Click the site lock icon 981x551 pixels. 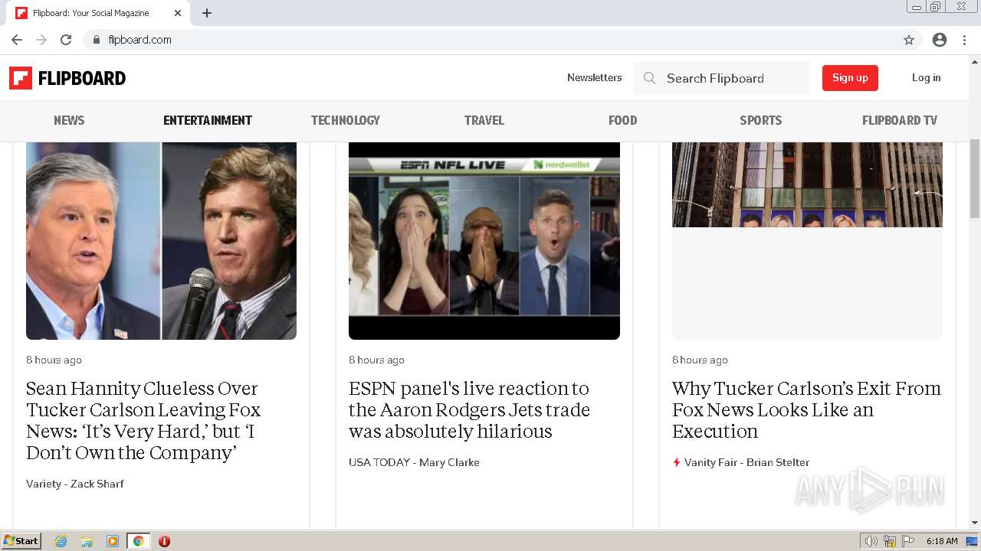[96, 40]
